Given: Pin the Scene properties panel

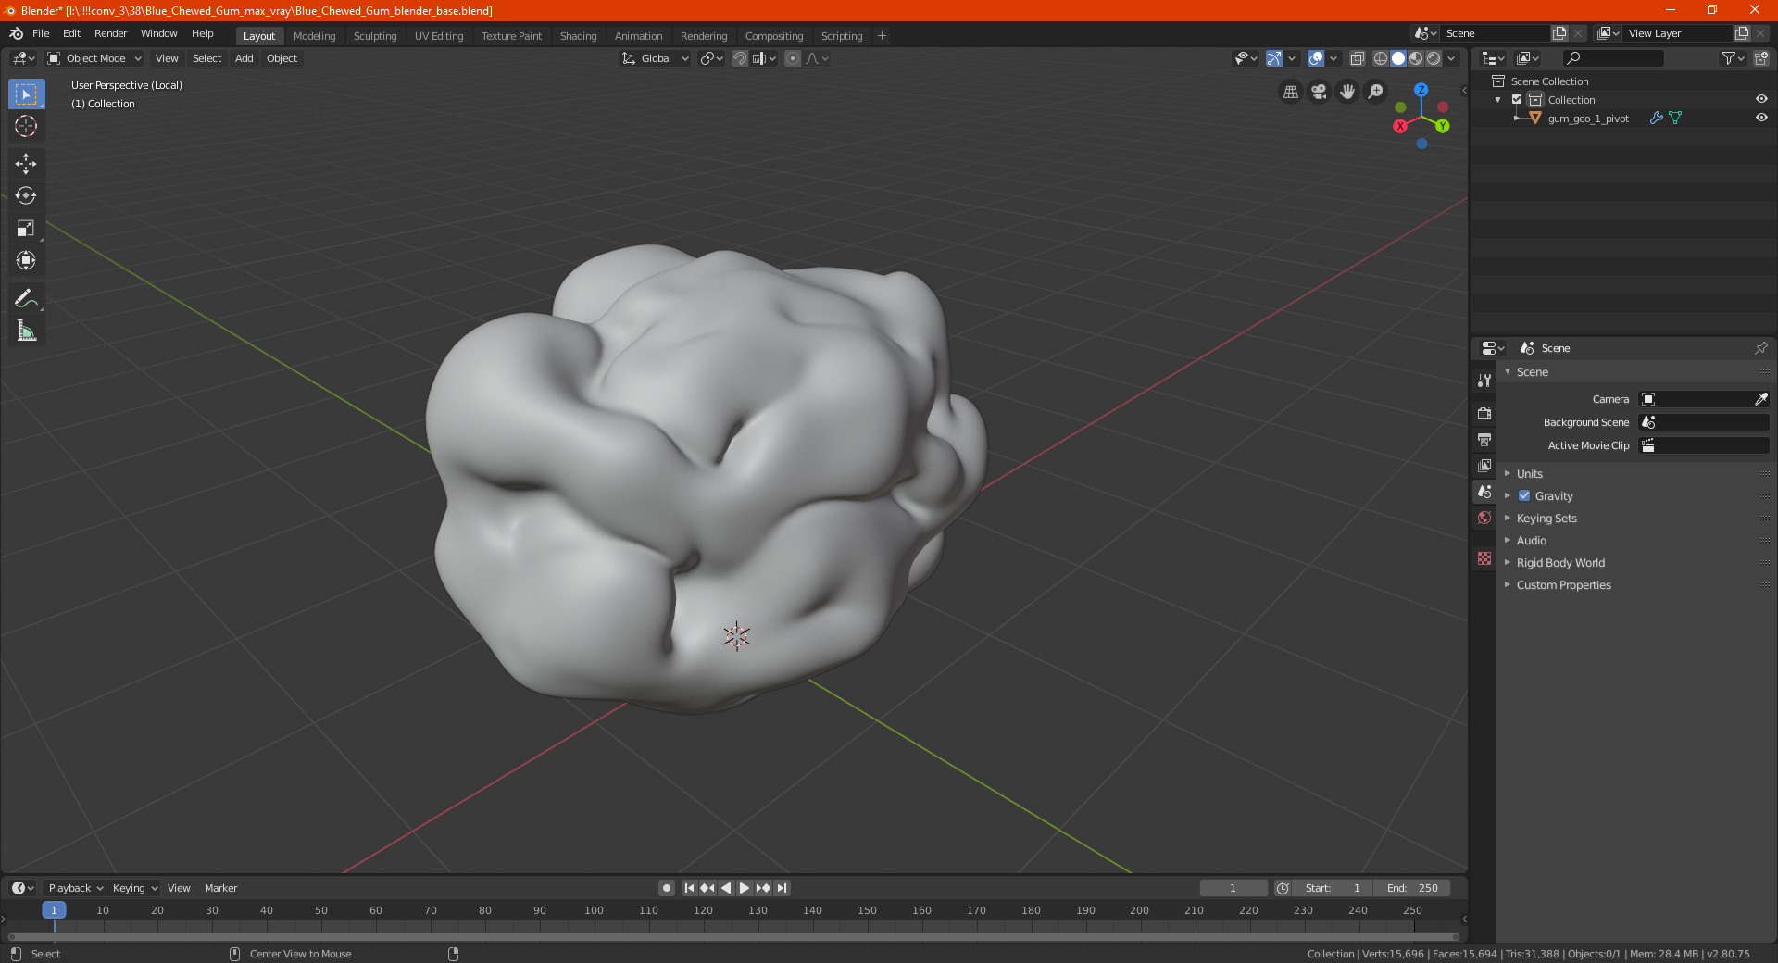Looking at the screenshot, I should point(1760,348).
